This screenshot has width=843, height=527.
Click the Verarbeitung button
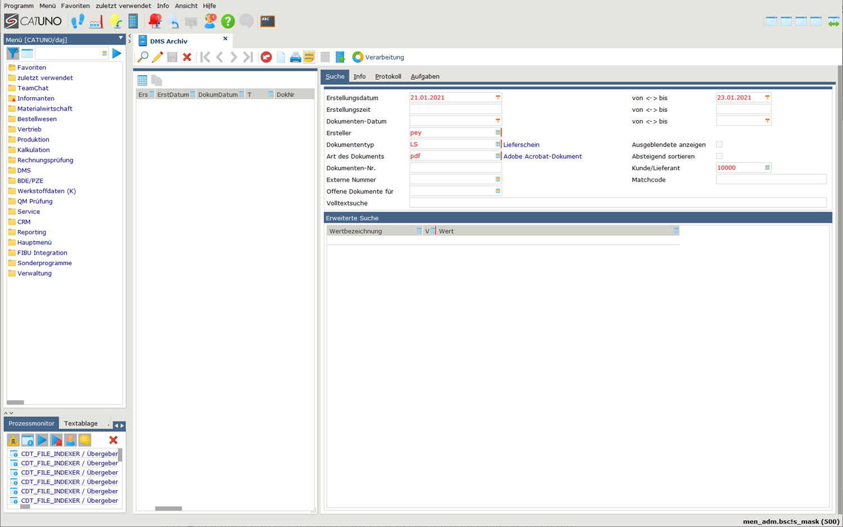coord(378,57)
